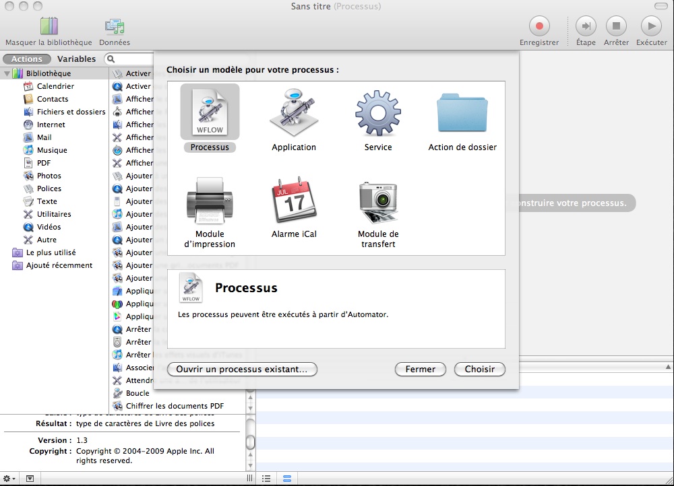The height and width of the screenshot is (486, 674).
Task: Select Bibliothèque in the library tree
Action: point(54,73)
